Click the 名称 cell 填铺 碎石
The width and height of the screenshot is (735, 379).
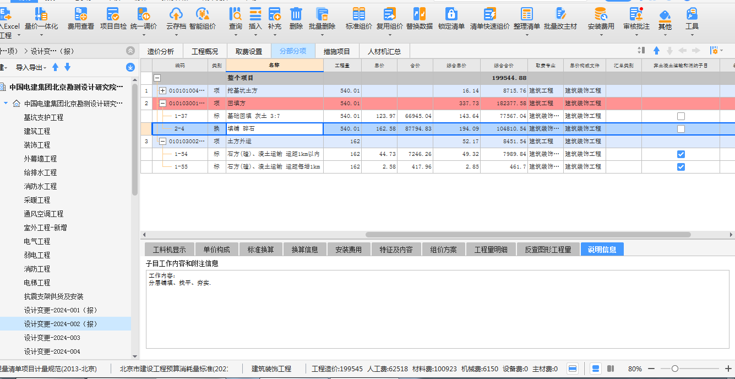pyautogui.click(x=274, y=129)
